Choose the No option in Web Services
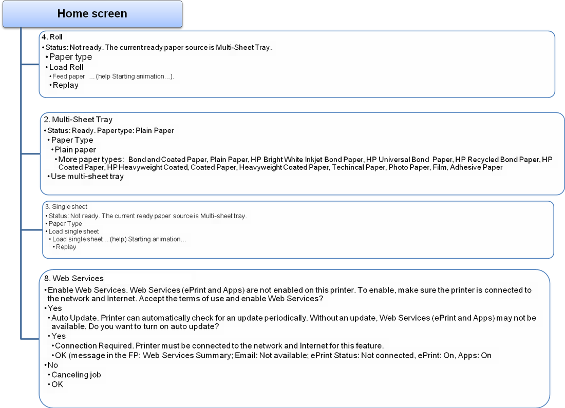 52,365
